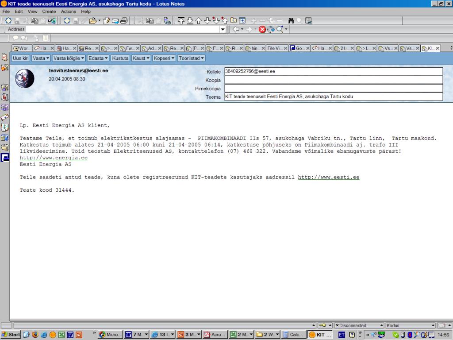Screen dimensions: 453x340
Task: Switch to the File Vi... window tab
Action: click(x=277, y=48)
